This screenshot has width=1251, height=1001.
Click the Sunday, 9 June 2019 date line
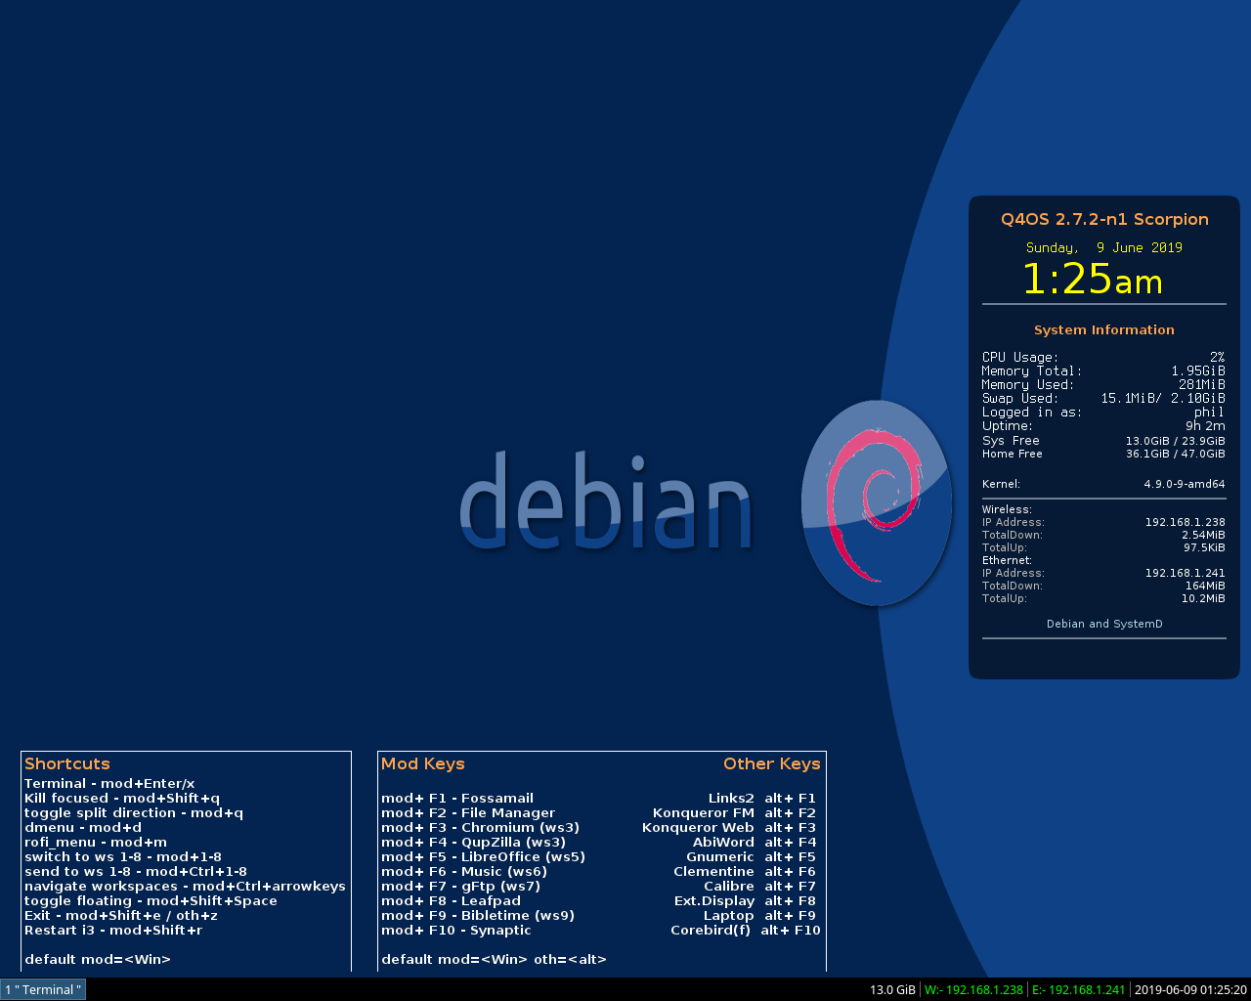[x=1104, y=247]
